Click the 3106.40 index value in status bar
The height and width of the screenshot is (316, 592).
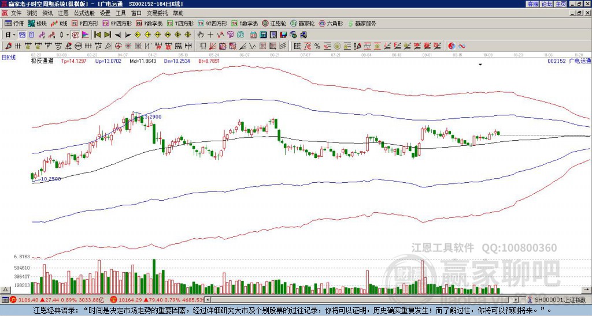[28, 300]
